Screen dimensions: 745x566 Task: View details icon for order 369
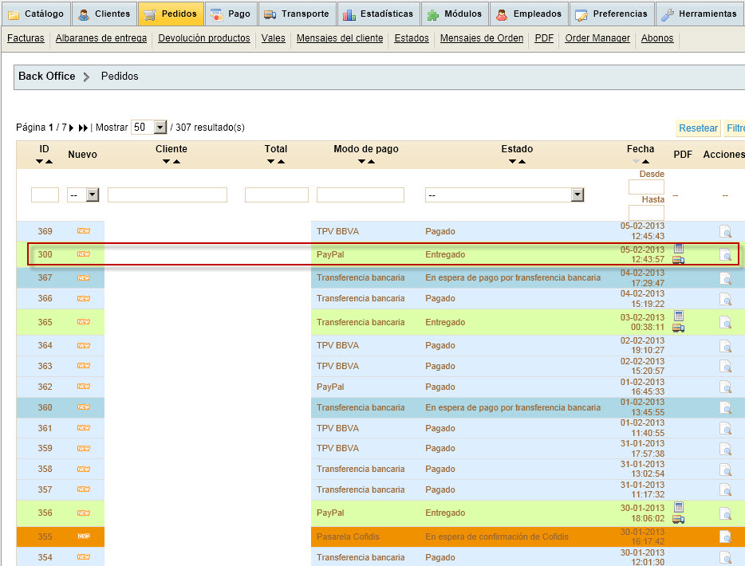(x=725, y=232)
